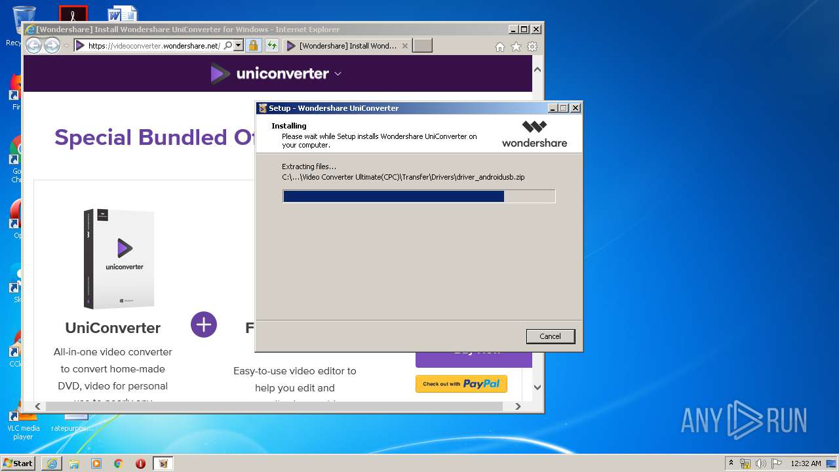Screen dimensions: 839x472
Task: Click the Wondershare logo in the setup header
Action: pos(534,134)
